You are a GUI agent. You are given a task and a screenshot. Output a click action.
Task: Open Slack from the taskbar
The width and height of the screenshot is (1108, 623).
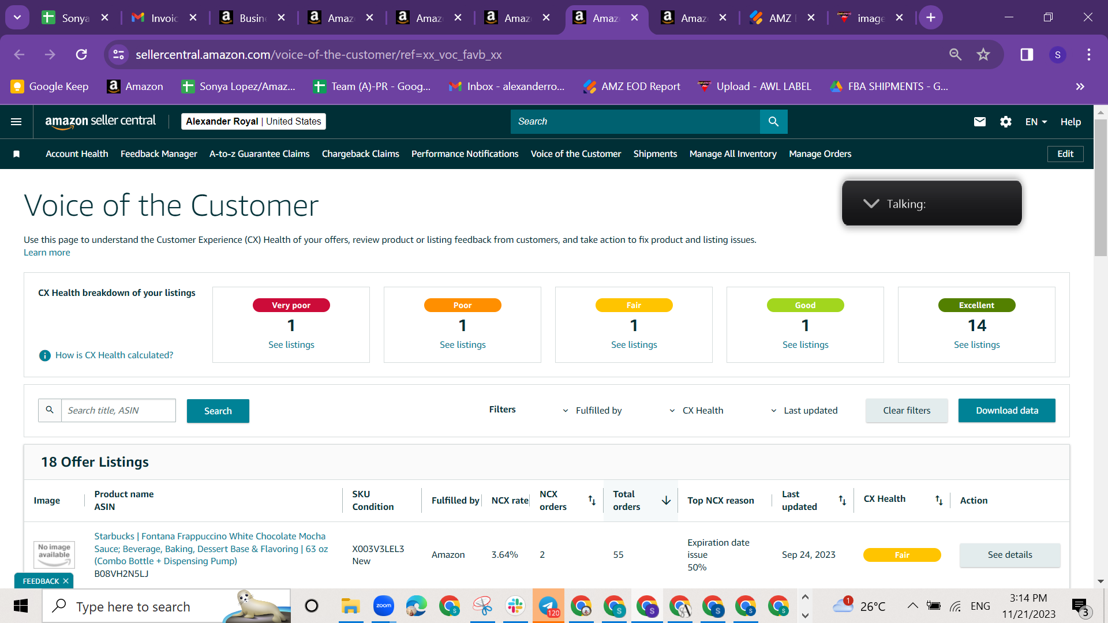click(x=515, y=606)
